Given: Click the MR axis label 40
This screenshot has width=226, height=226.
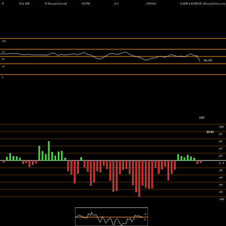Looking at the screenshot, I should pyautogui.click(x=221, y=149).
